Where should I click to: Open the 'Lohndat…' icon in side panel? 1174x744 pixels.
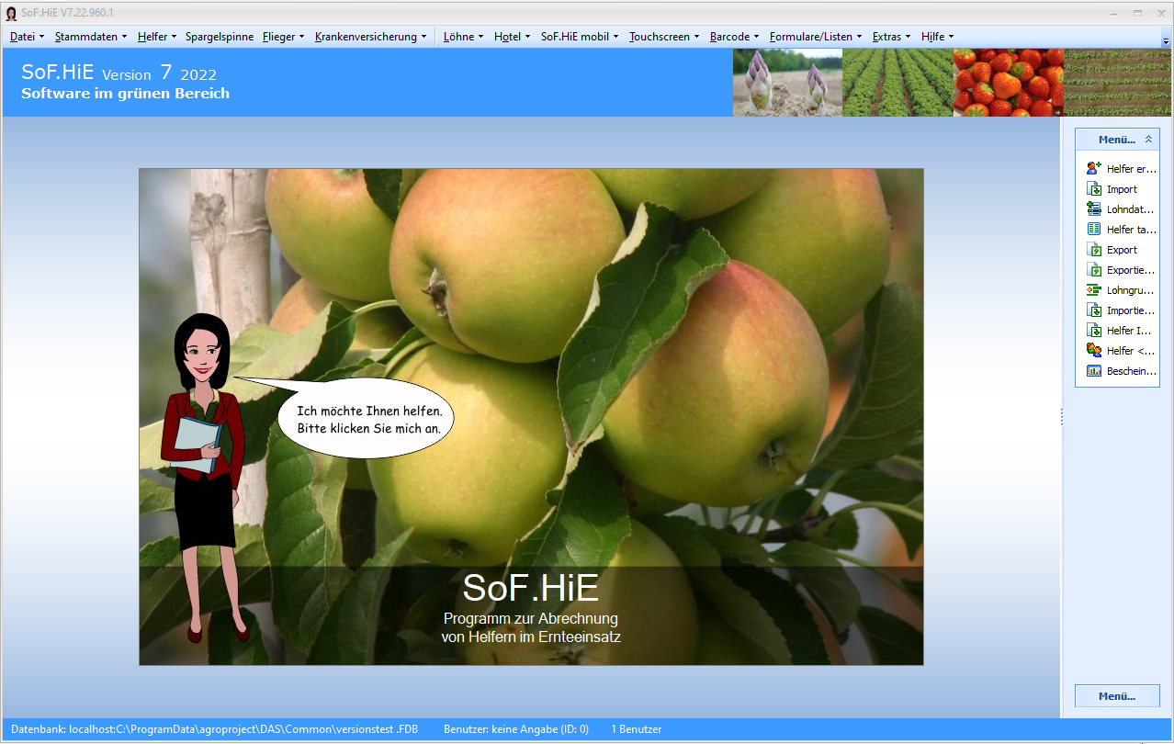1093,209
